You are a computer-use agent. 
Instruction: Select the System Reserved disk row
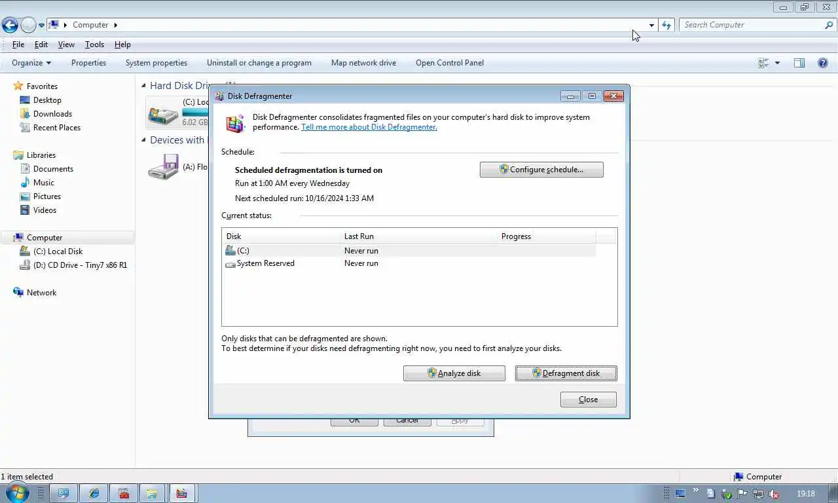click(409, 263)
